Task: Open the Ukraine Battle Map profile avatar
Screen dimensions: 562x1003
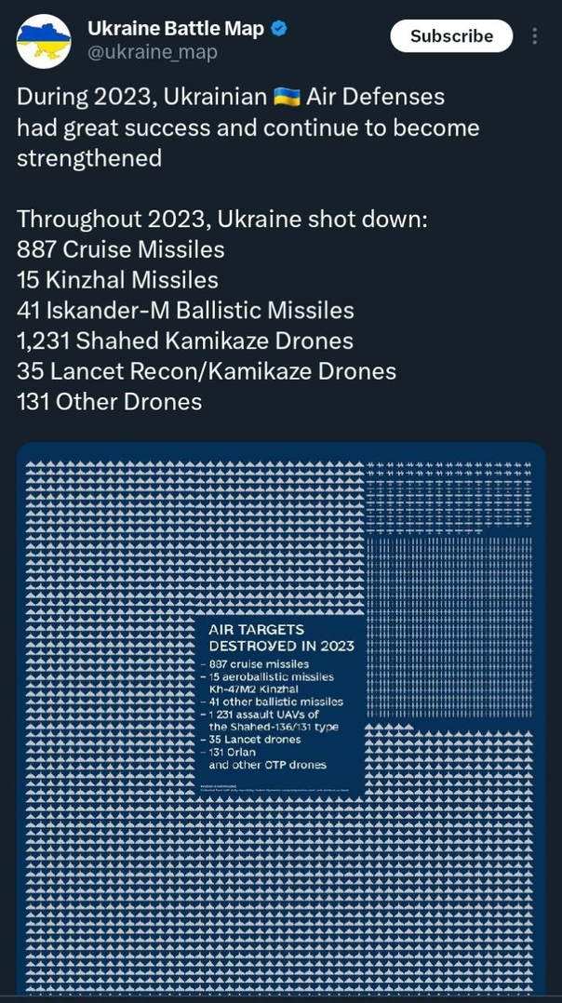Action: point(44,41)
